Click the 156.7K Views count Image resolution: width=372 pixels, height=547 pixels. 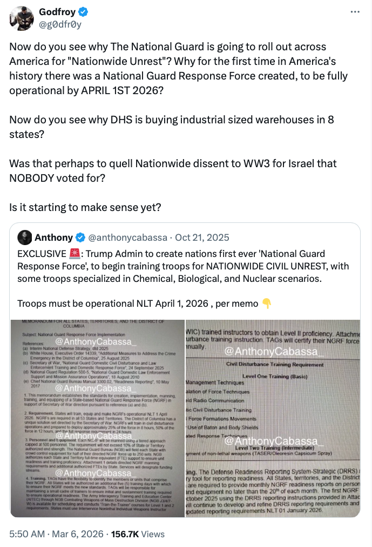click(x=138, y=534)
